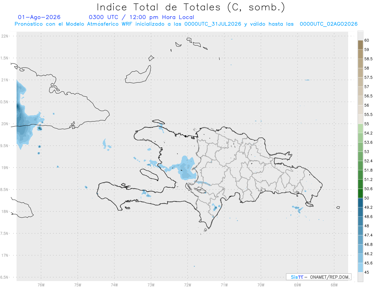Click the "20N" latitude label
Image resolution: width=375 pixels, height=289 pixels.
point(5,124)
